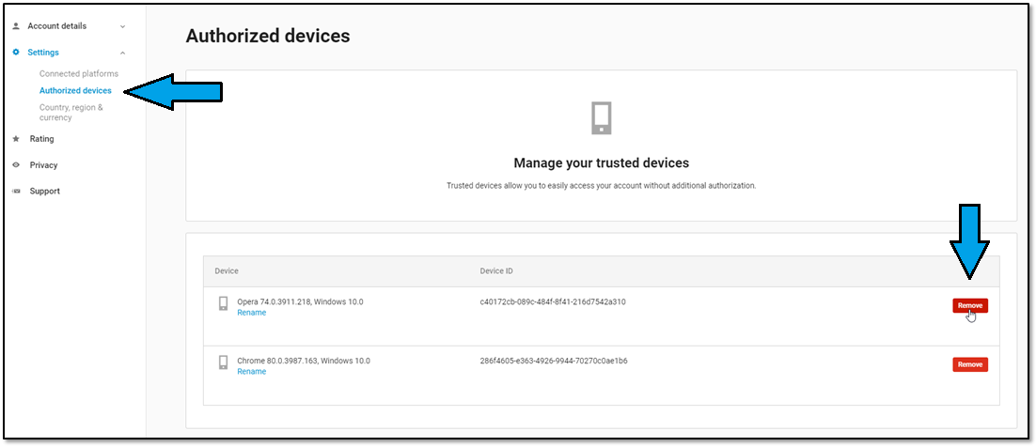Click the Chrome device ID starting 286f4605
The image size is (1036, 447).
click(553, 362)
